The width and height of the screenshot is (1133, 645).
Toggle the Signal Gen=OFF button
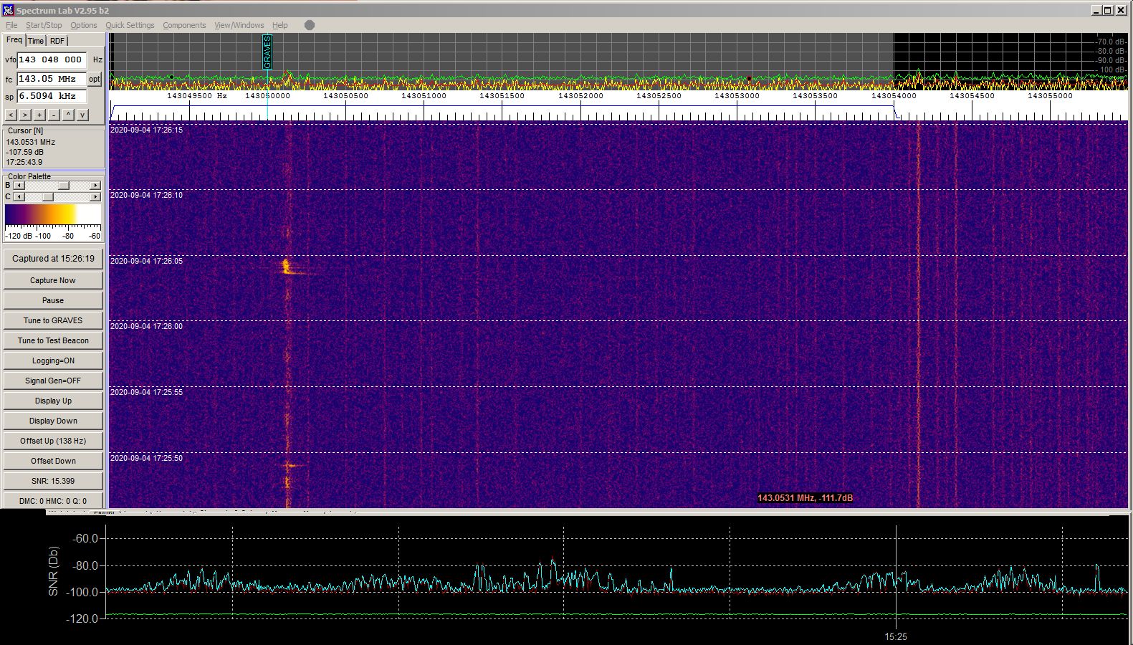tap(53, 381)
